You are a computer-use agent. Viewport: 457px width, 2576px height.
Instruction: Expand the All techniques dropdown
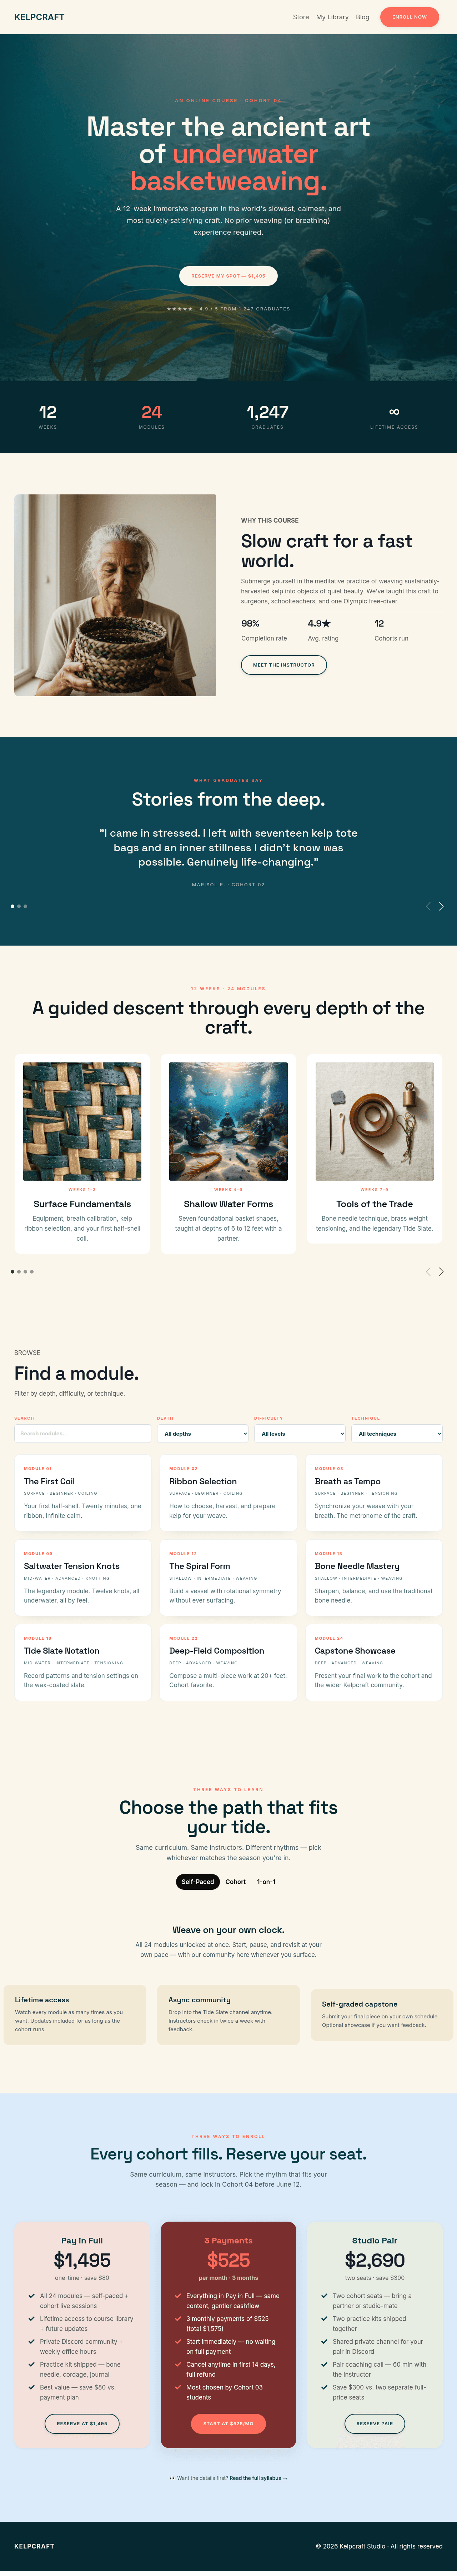(397, 1434)
